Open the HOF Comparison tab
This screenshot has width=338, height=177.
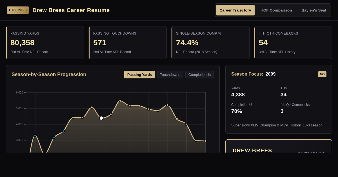(276, 10)
